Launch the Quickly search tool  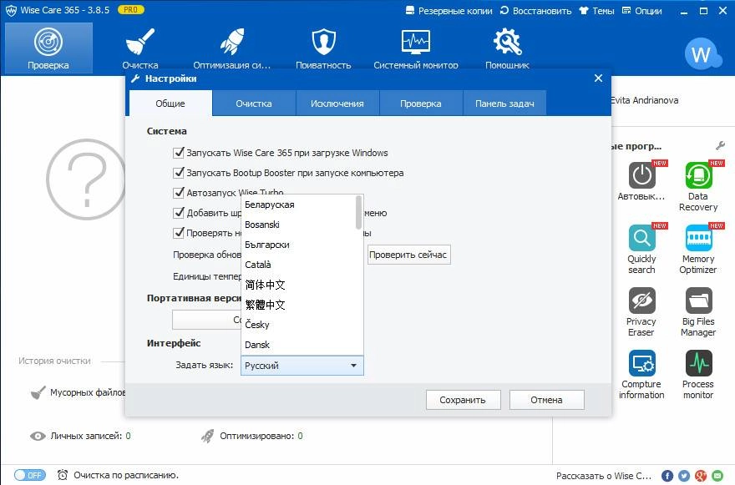point(641,250)
